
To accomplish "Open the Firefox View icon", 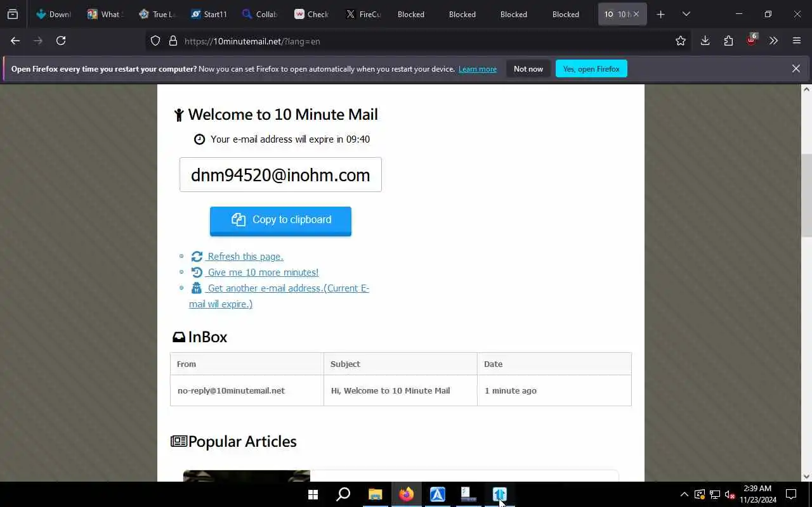I will pyautogui.click(x=13, y=14).
